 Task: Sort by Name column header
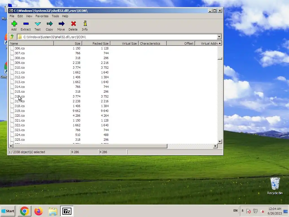[31, 43]
